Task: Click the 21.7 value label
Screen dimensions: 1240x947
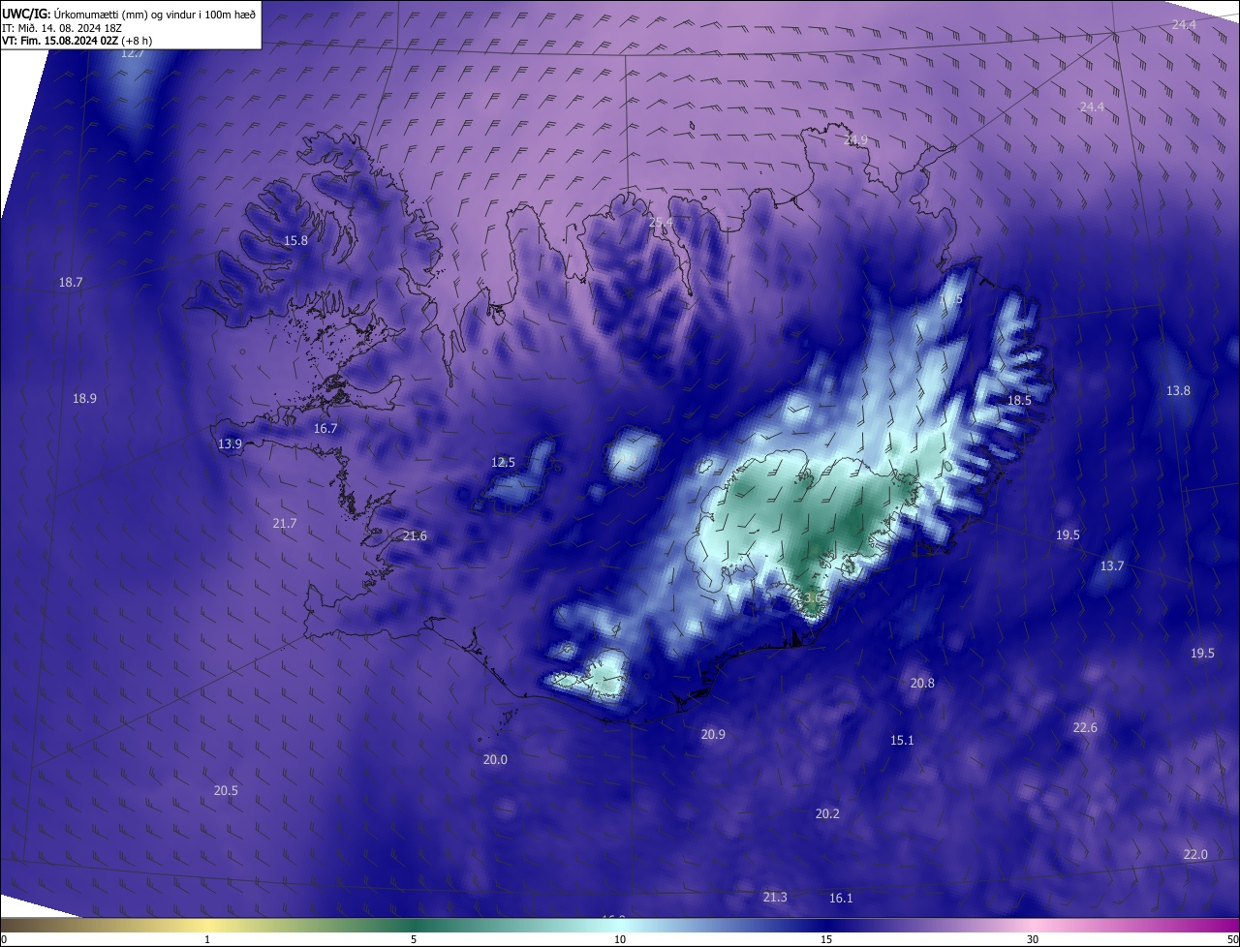Action: click(285, 523)
